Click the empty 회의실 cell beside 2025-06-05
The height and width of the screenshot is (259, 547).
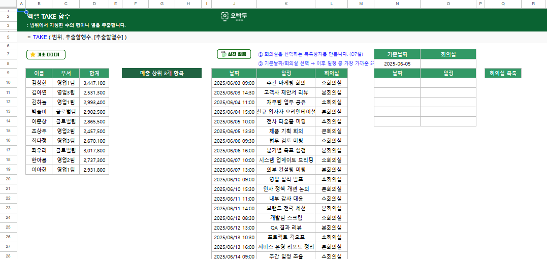tap(448, 64)
